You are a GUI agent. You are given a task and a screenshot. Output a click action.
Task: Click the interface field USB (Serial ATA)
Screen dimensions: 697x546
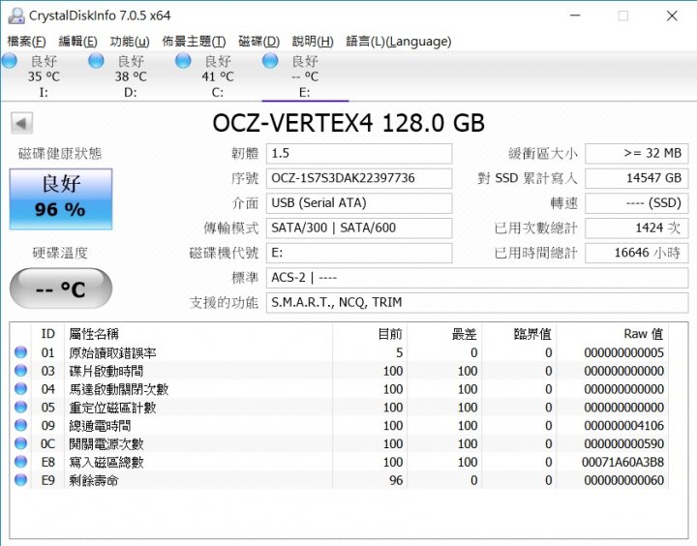359,203
